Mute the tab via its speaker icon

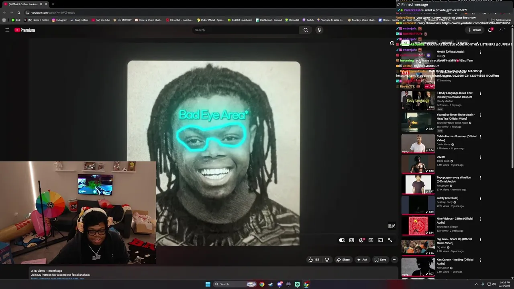[x=41, y=4]
